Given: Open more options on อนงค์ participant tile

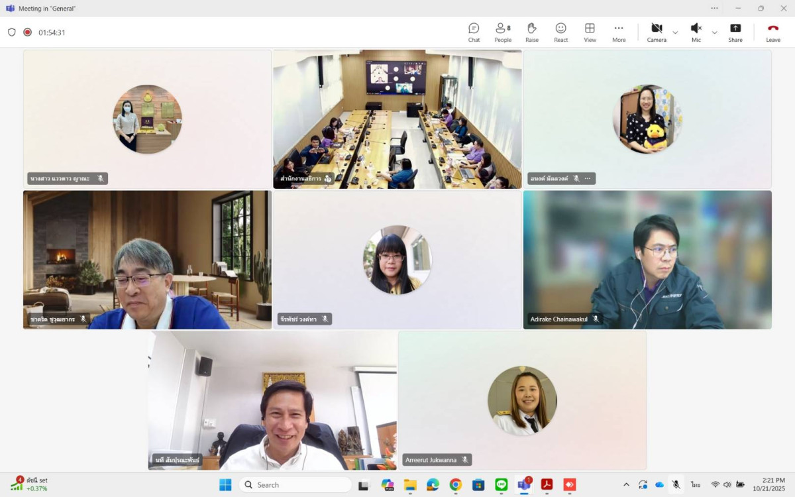Looking at the screenshot, I should (587, 178).
